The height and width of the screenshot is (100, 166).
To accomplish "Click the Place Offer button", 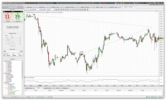I will [x=18, y=21].
